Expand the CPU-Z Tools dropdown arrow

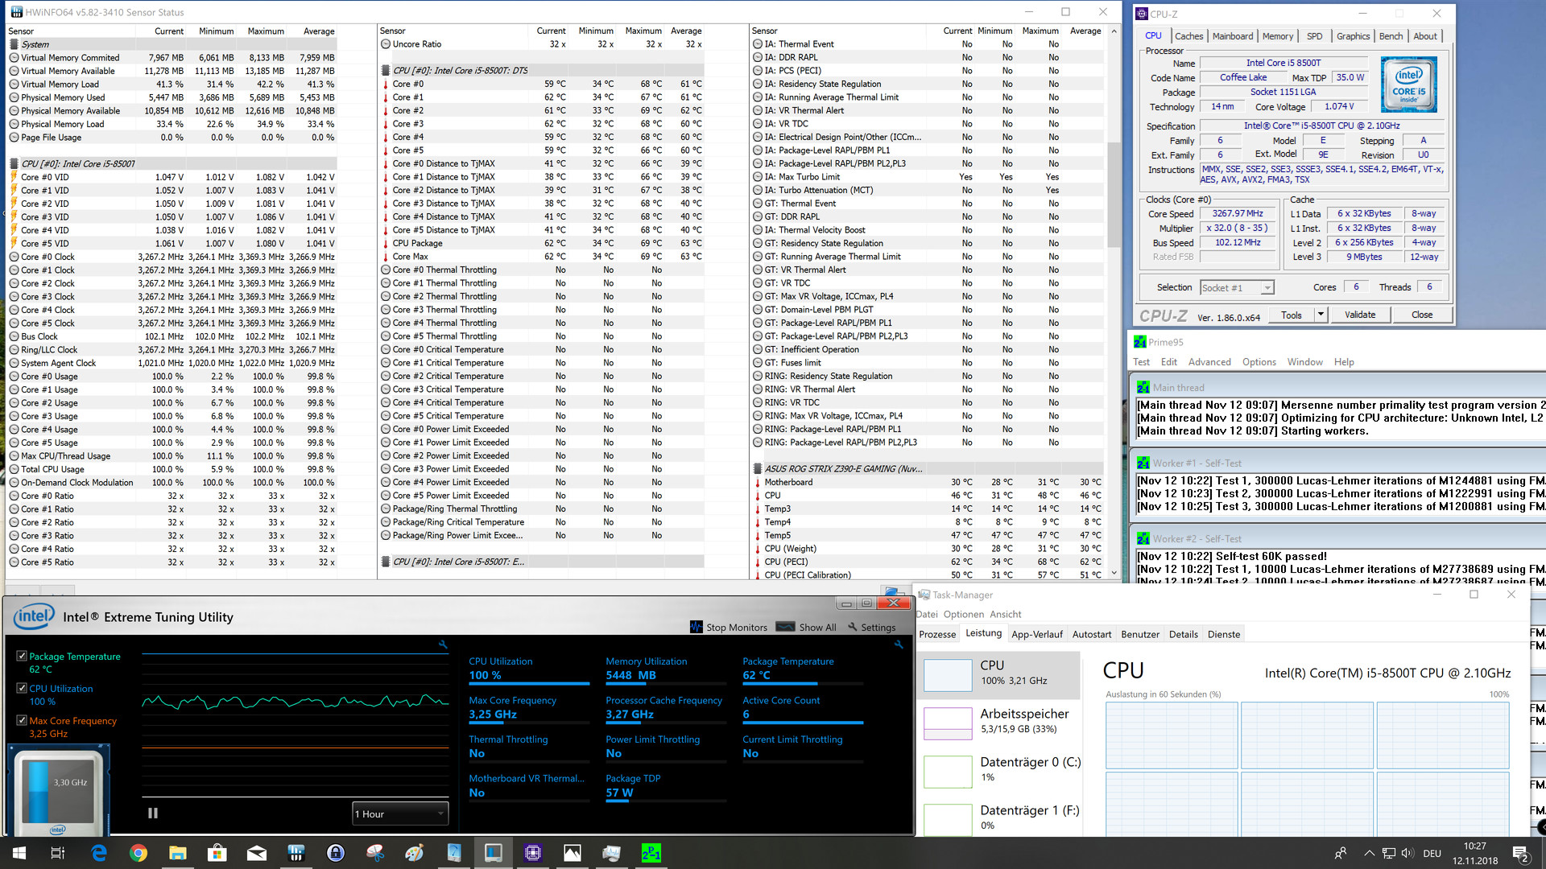[x=1321, y=315]
